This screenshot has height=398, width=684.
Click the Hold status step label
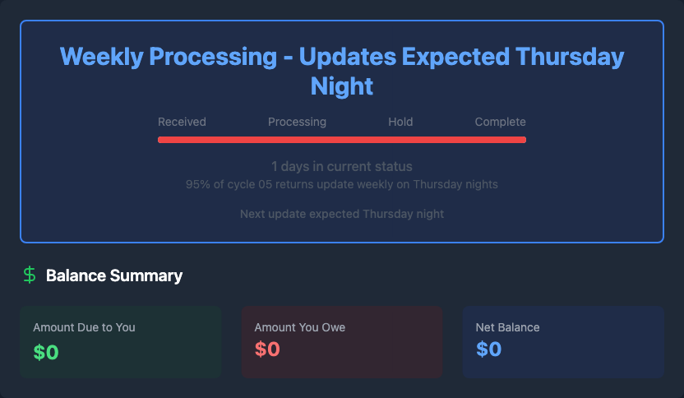click(400, 122)
